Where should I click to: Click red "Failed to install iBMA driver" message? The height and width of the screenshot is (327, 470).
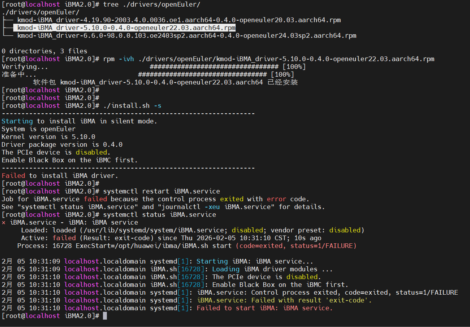(60, 176)
